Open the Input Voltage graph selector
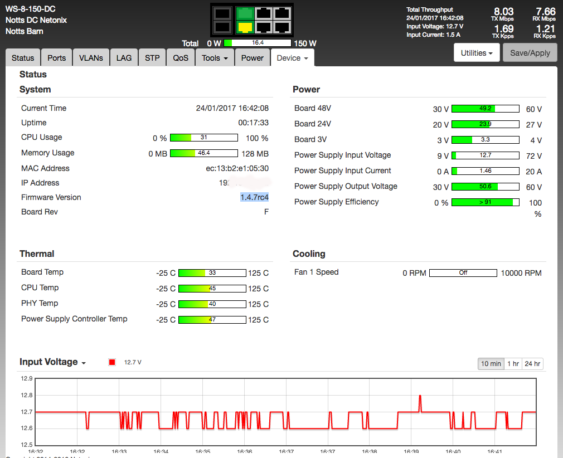The height and width of the screenshot is (458, 563). pyautogui.click(x=53, y=362)
